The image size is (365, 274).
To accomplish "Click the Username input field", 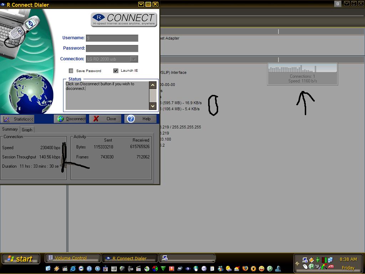I will pos(112,38).
